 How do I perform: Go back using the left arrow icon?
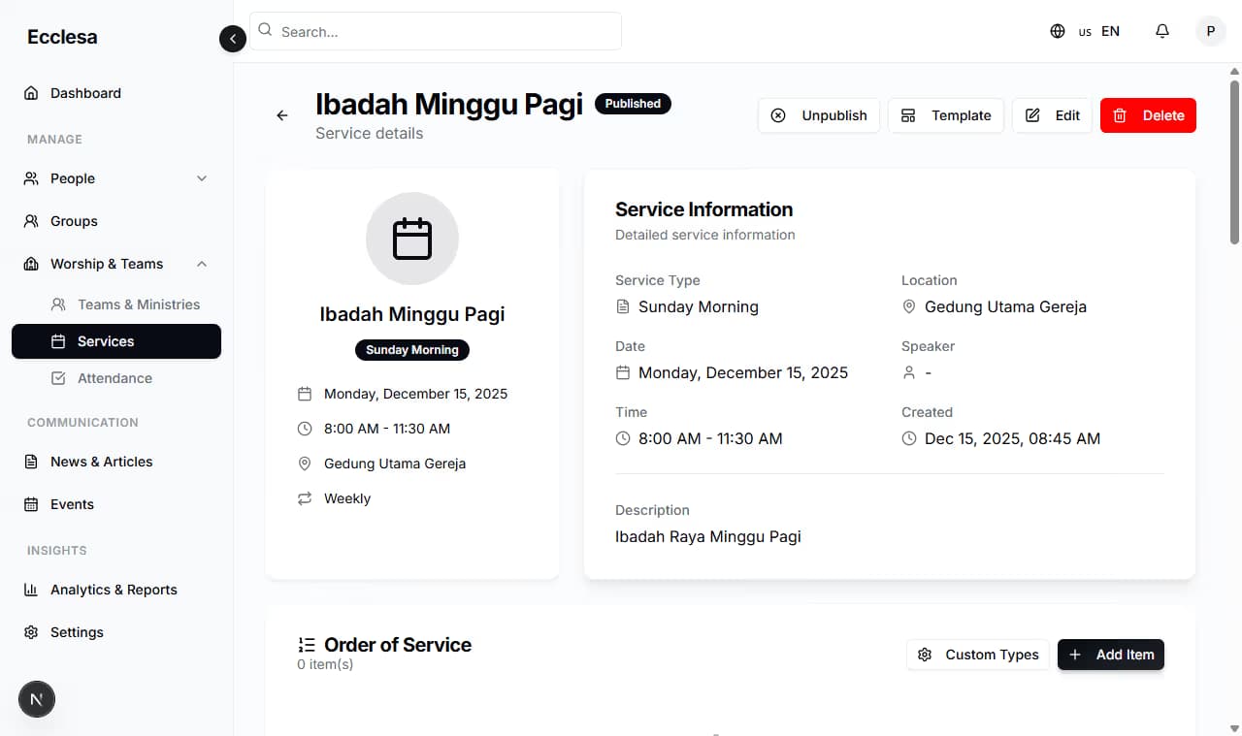[x=282, y=115]
